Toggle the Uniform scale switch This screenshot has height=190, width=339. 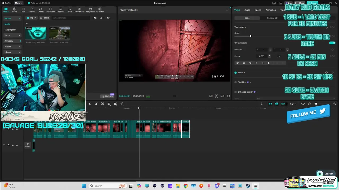coord(332,43)
